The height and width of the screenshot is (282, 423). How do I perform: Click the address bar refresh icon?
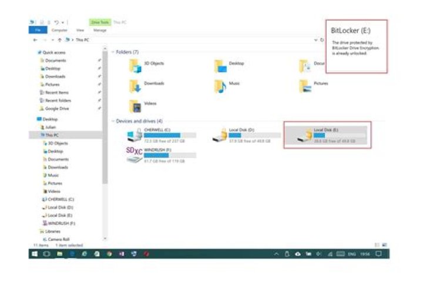point(322,40)
